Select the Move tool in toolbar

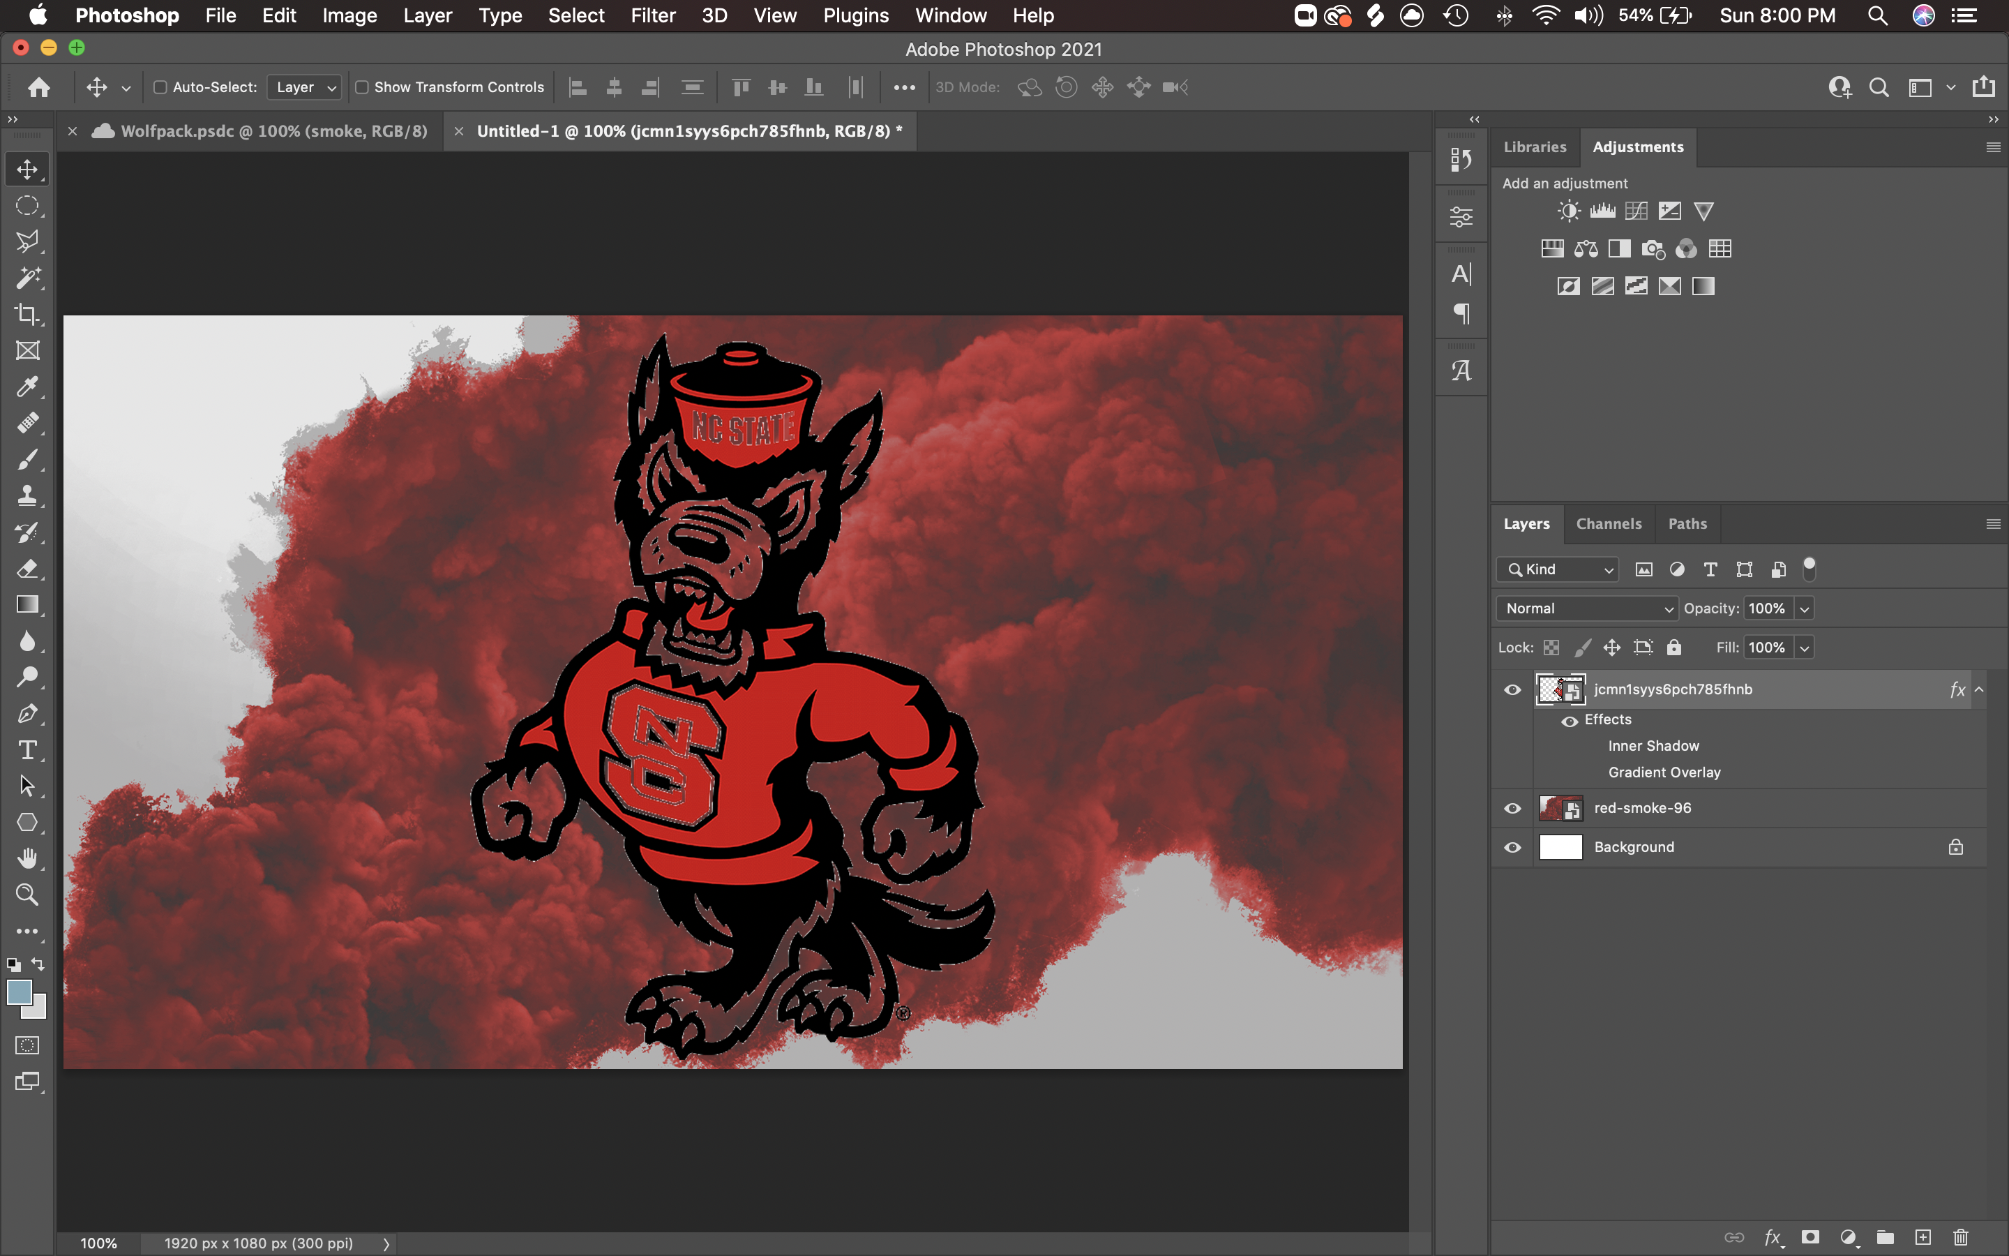coord(27,168)
